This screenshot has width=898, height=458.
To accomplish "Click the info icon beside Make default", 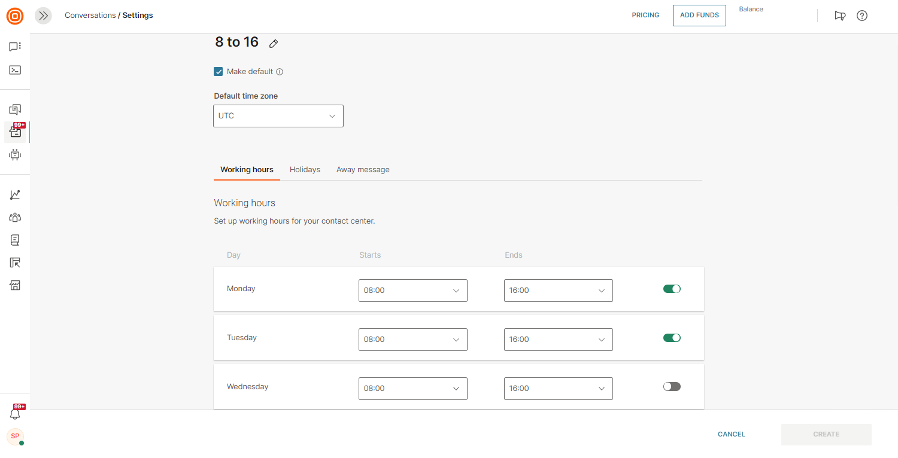I will [280, 72].
